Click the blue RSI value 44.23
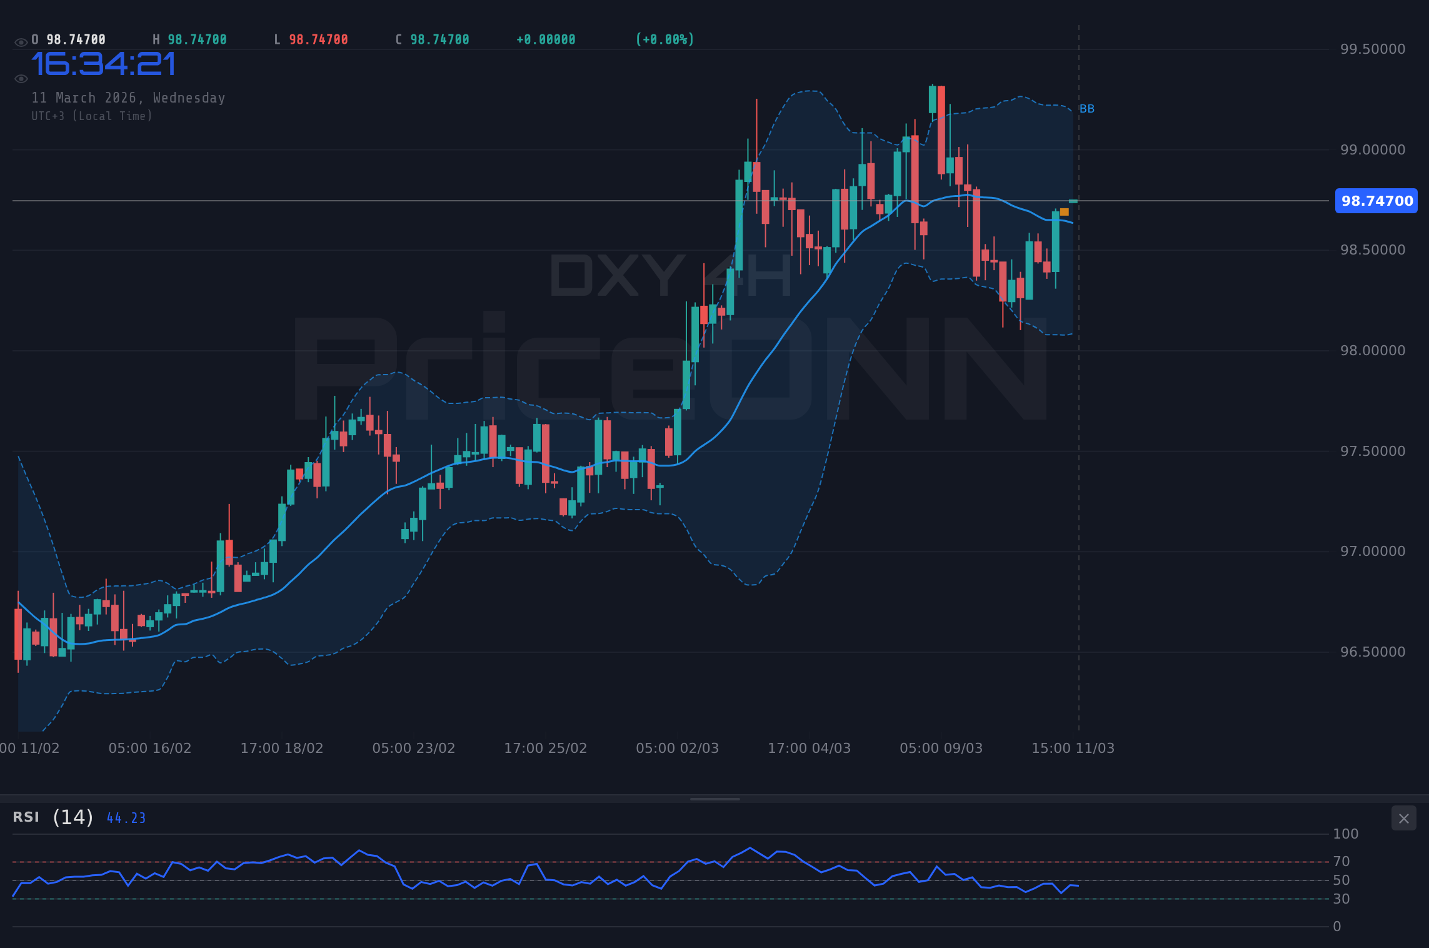Image resolution: width=1429 pixels, height=948 pixels. click(125, 817)
